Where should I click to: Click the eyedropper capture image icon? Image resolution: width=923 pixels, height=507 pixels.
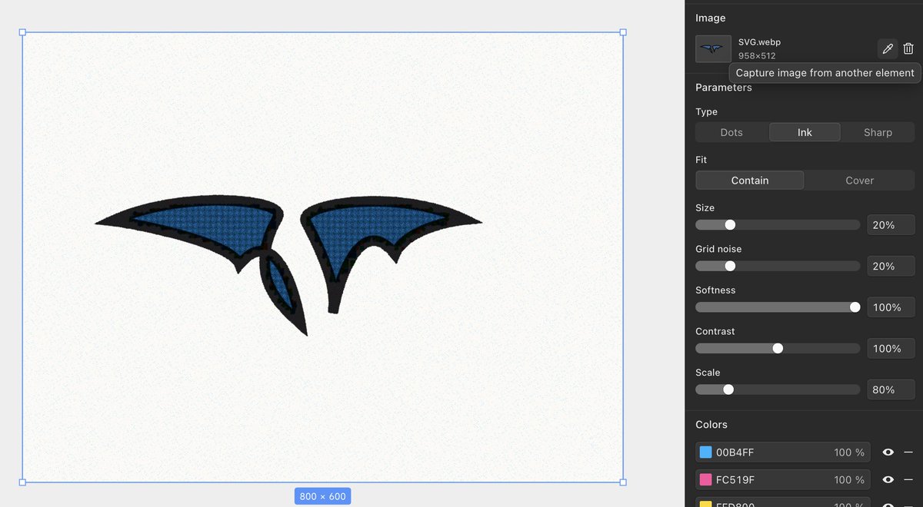[x=888, y=48]
